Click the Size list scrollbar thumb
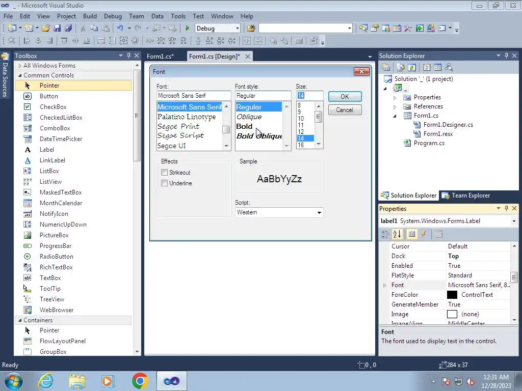Image resolution: width=522 pixels, height=391 pixels. (x=318, y=117)
